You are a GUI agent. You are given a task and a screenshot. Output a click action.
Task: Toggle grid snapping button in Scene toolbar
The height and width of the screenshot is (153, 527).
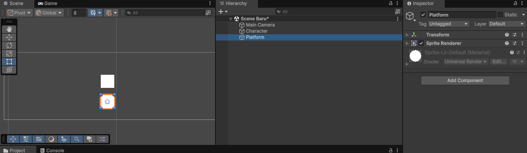[x=93, y=13]
